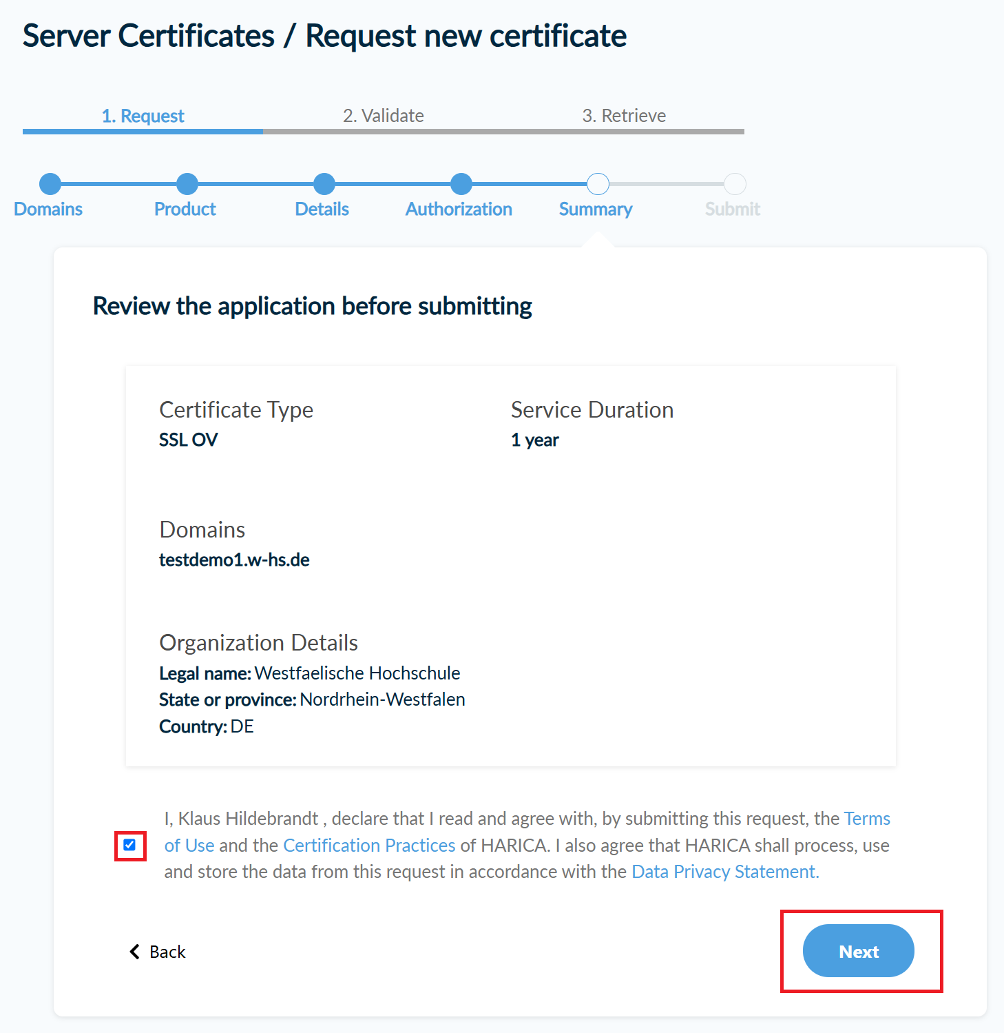
Task: Click the Authorization step label
Action: 459,209
